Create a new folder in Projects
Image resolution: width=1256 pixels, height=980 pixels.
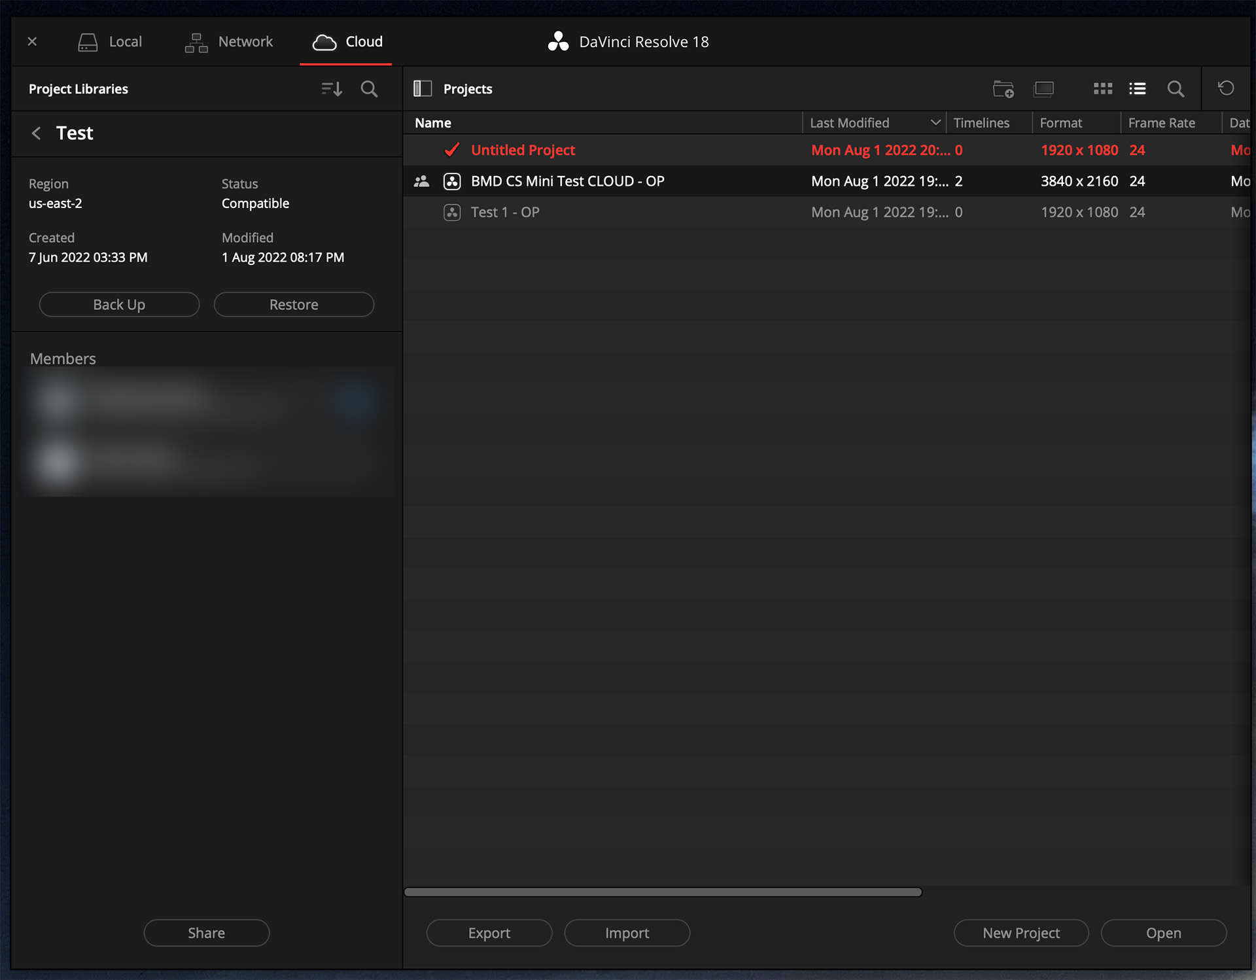pyautogui.click(x=1003, y=88)
